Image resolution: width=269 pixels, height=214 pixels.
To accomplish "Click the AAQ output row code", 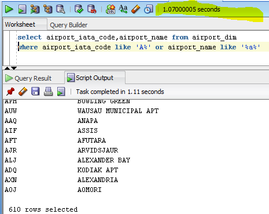I will point(11,121).
